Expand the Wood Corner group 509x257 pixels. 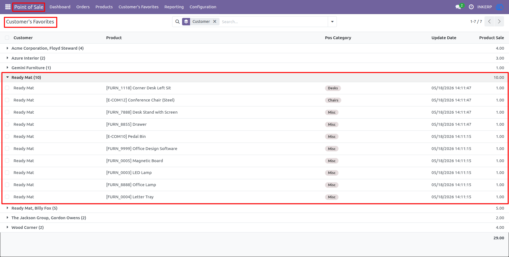7,227
